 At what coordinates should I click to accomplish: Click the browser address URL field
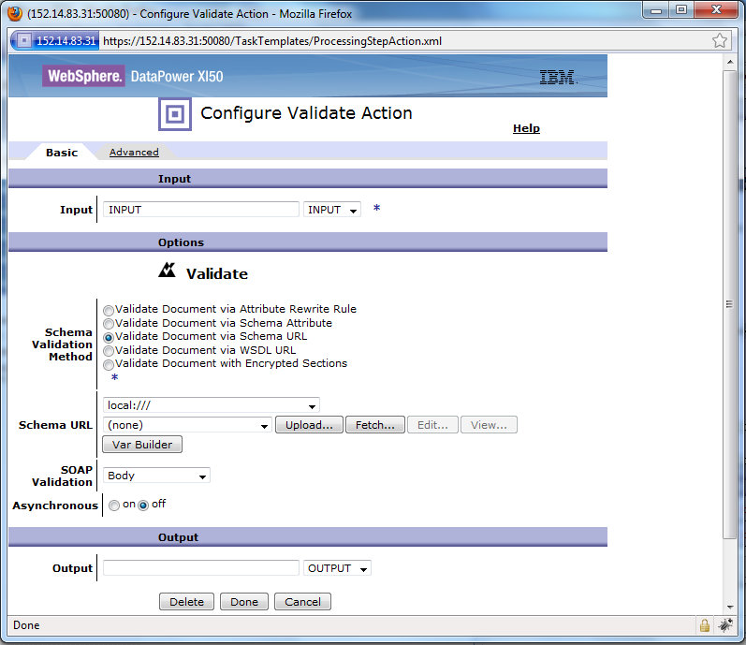404,41
